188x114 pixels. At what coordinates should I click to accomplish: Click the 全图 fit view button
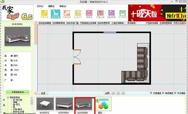(x=107, y=93)
